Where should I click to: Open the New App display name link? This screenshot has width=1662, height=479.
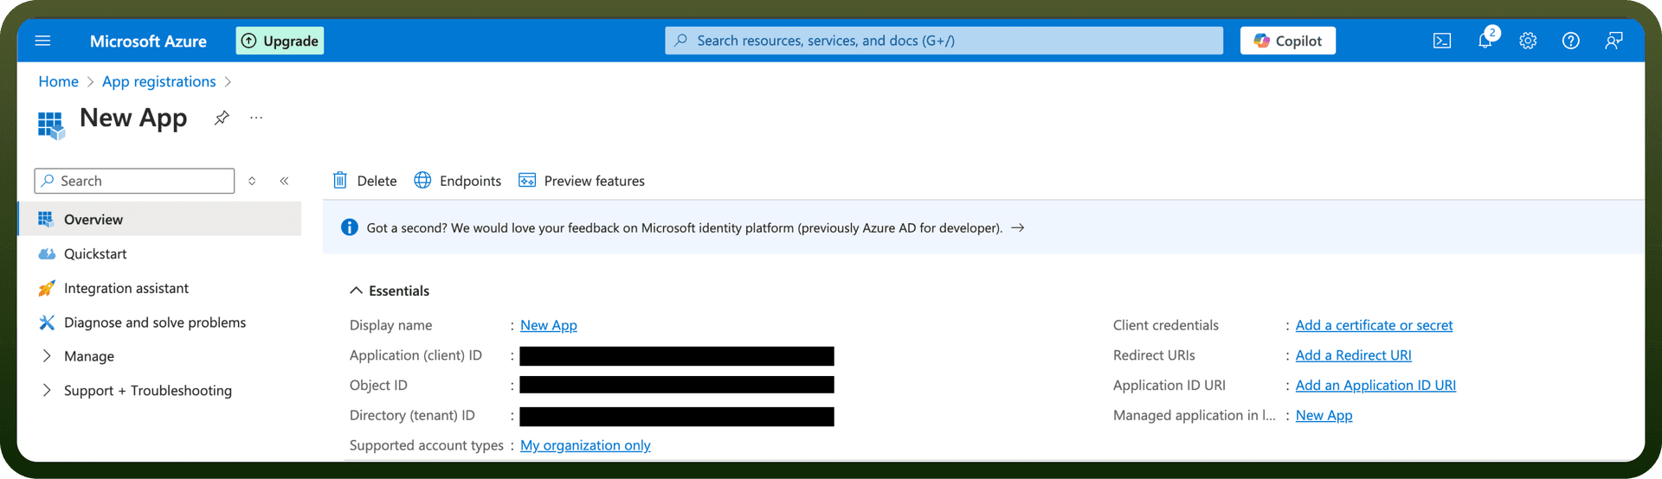click(x=549, y=325)
